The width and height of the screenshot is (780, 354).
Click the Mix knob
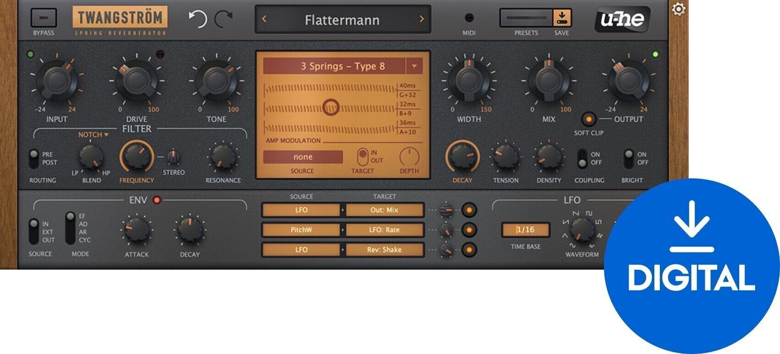(x=549, y=80)
